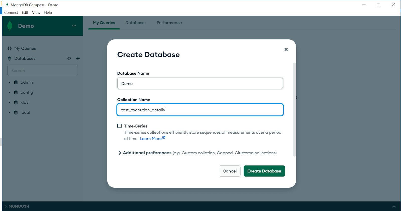Select the config database name
This screenshot has width=401, height=211.
(x=27, y=92)
